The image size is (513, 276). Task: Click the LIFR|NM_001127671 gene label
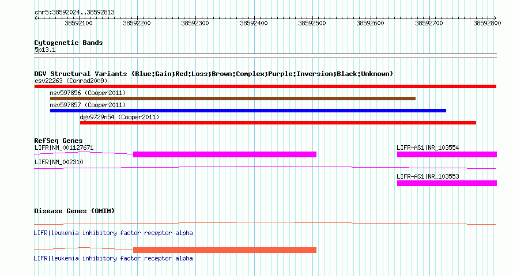tap(64, 148)
